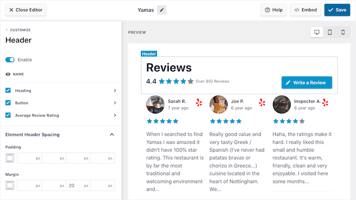Click the second Margin px field
This screenshot has height=200, width=356.
pos(53,185)
